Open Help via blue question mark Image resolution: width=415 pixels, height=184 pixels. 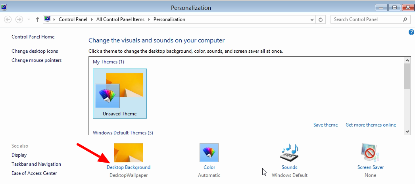[x=411, y=32]
